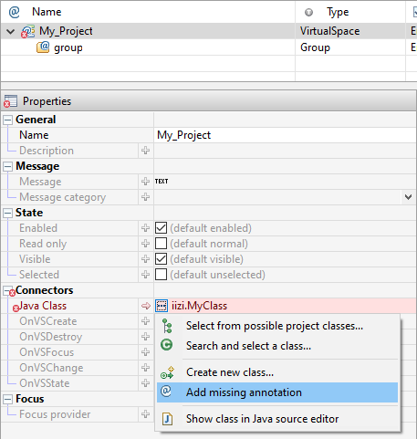Check the Read only checkbox
The width and height of the screenshot is (417, 439).
click(x=162, y=244)
